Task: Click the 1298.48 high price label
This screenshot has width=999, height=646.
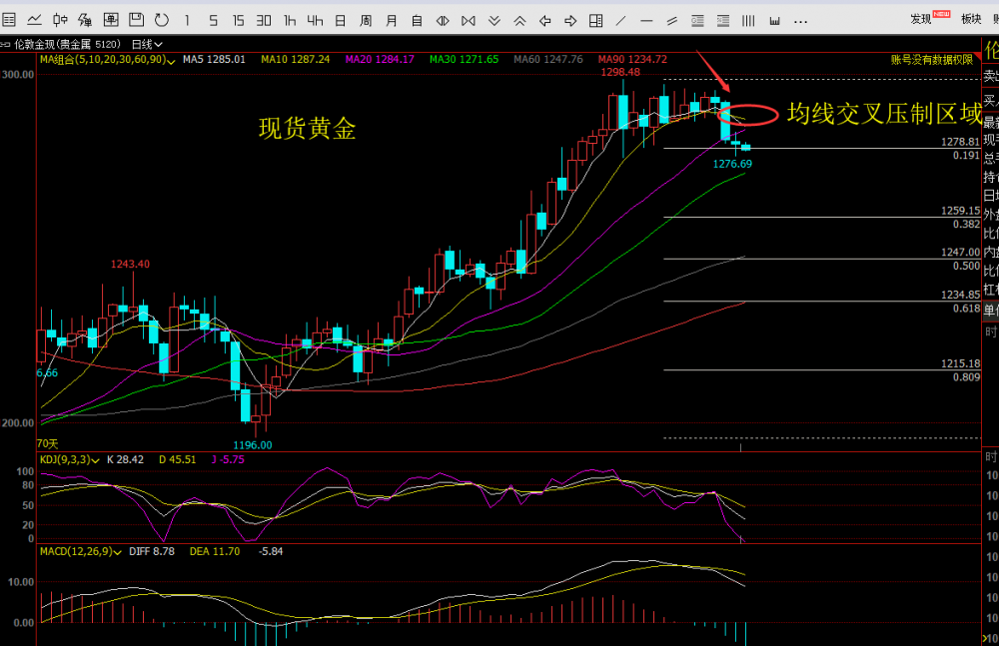Action: pos(620,72)
